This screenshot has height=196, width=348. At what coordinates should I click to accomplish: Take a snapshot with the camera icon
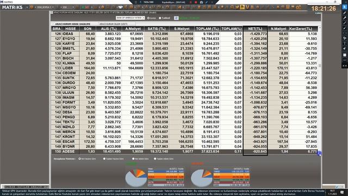click(x=201, y=2)
